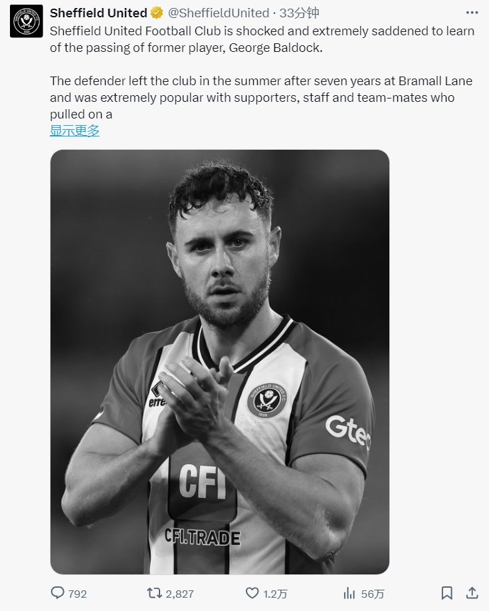Bookmark this Sheffield United tweet
This screenshot has width=489, height=611.
pos(447,593)
